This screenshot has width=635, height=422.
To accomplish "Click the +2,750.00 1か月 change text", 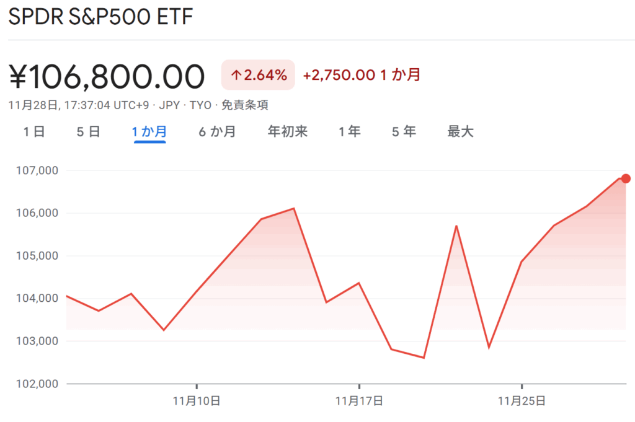I will coord(362,76).
